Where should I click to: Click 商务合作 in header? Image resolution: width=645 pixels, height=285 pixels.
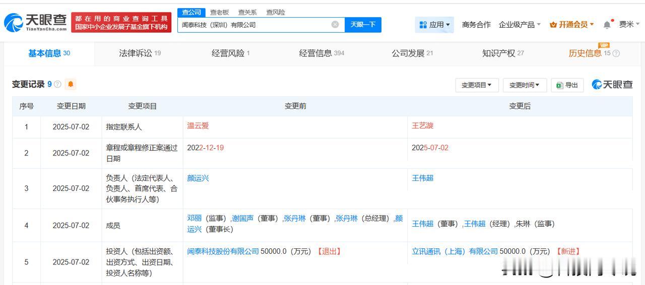coord(476,25)
